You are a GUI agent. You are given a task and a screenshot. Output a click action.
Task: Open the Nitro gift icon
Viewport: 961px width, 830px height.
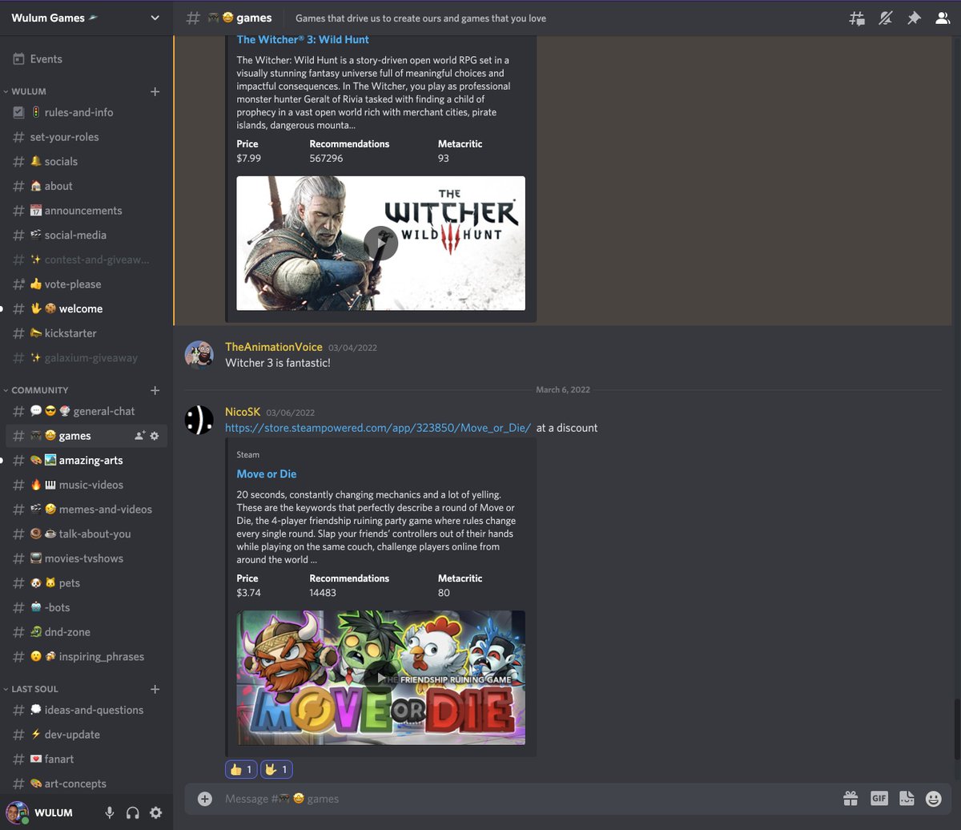pos(850,798)
